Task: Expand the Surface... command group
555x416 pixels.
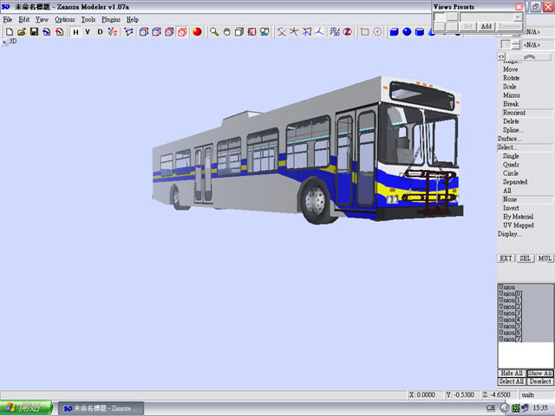Action: tap(510, 139)
